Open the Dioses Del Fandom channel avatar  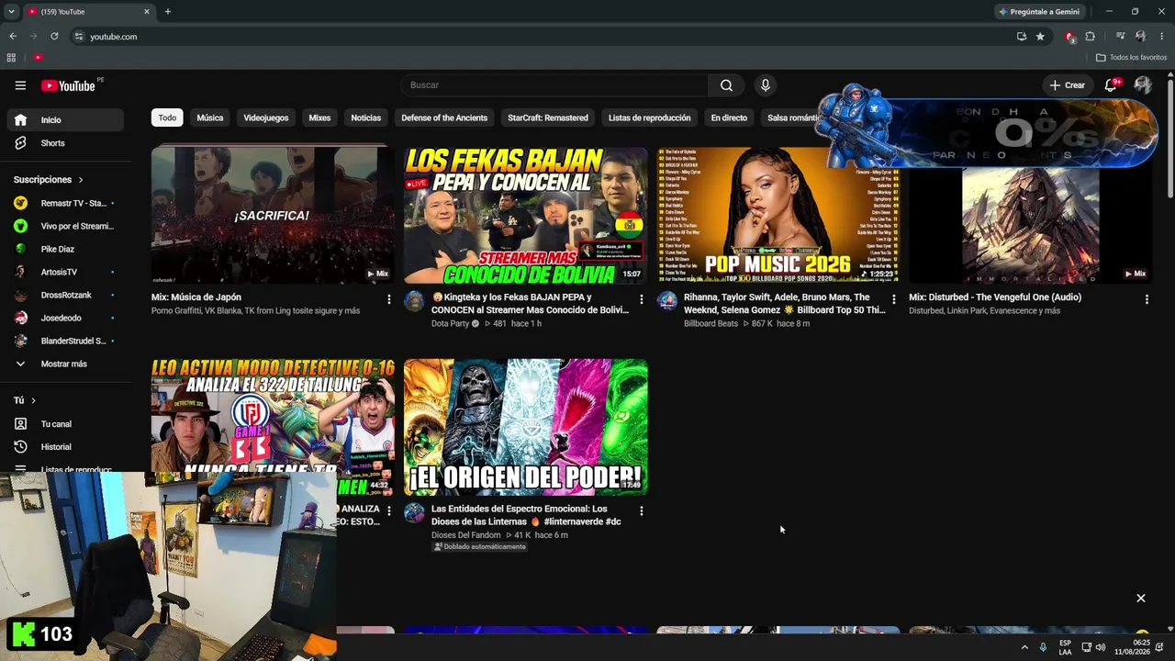point(414,512)
